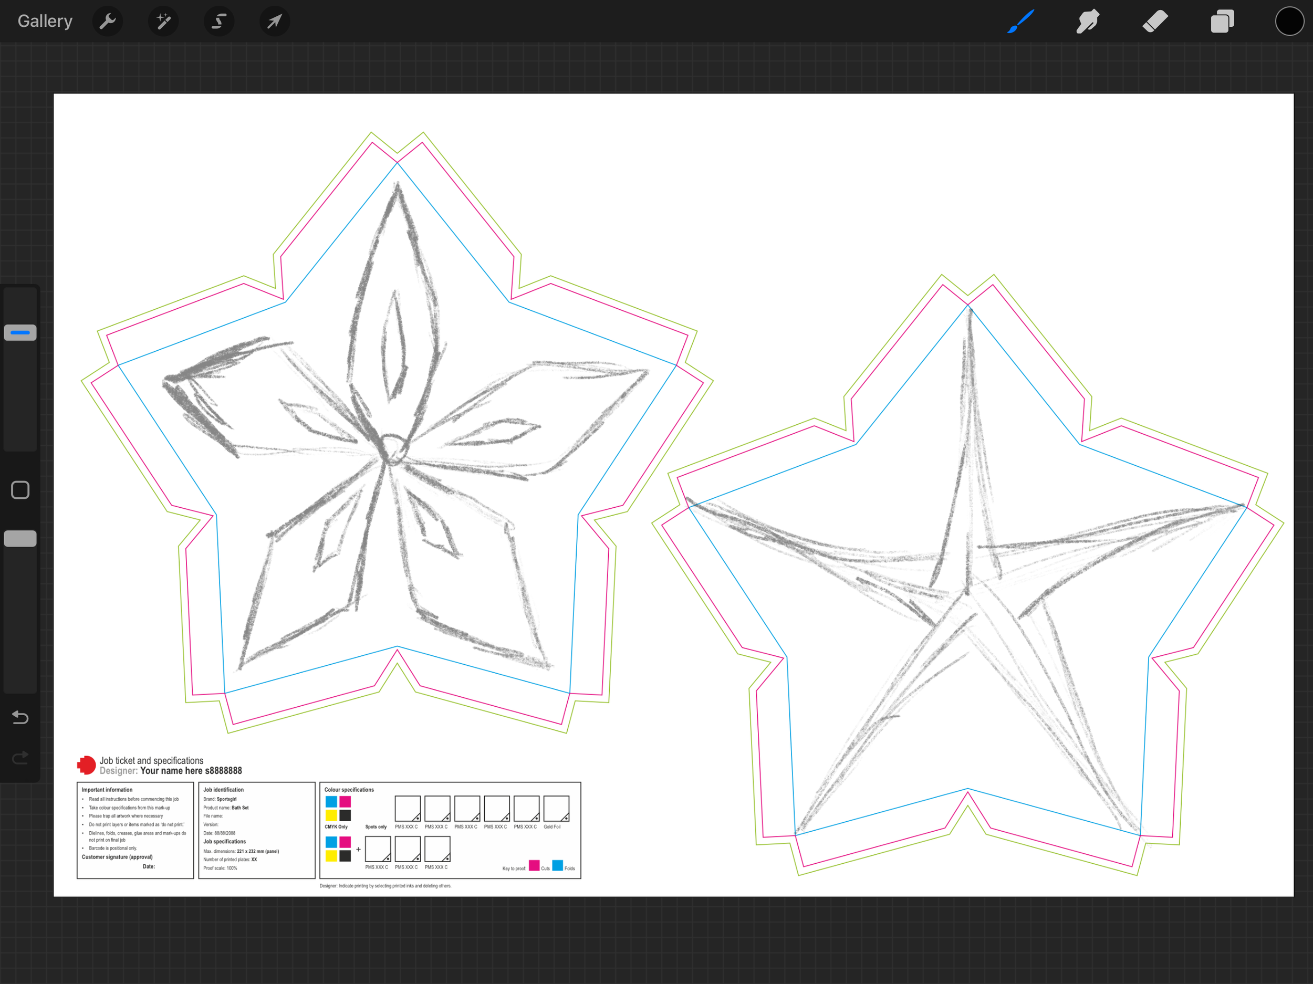Screen dimensions: 1313x984
Task: Click the brush opacity slider handle
Action: point(20,538)
